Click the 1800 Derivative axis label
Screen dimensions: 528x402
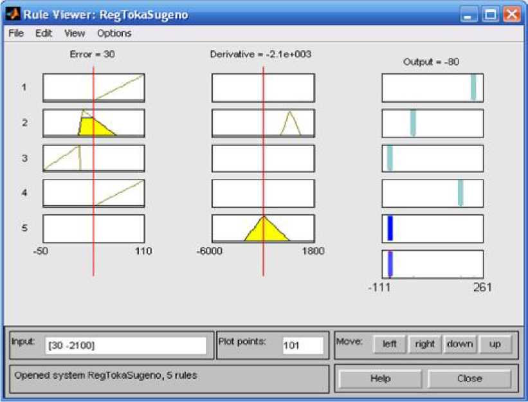[313, 251]
